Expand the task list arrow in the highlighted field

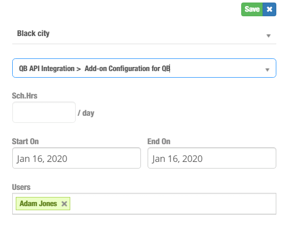(267, 70)
